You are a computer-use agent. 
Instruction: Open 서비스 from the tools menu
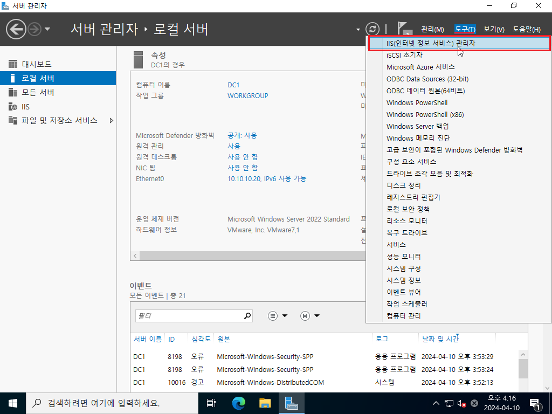(459, 245)
